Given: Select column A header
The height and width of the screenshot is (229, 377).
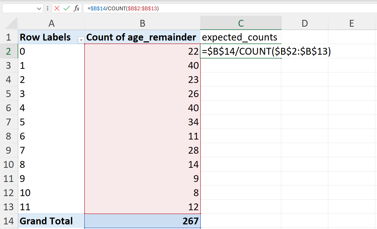Looking at the screenshot, I should (x=51, y=24).
